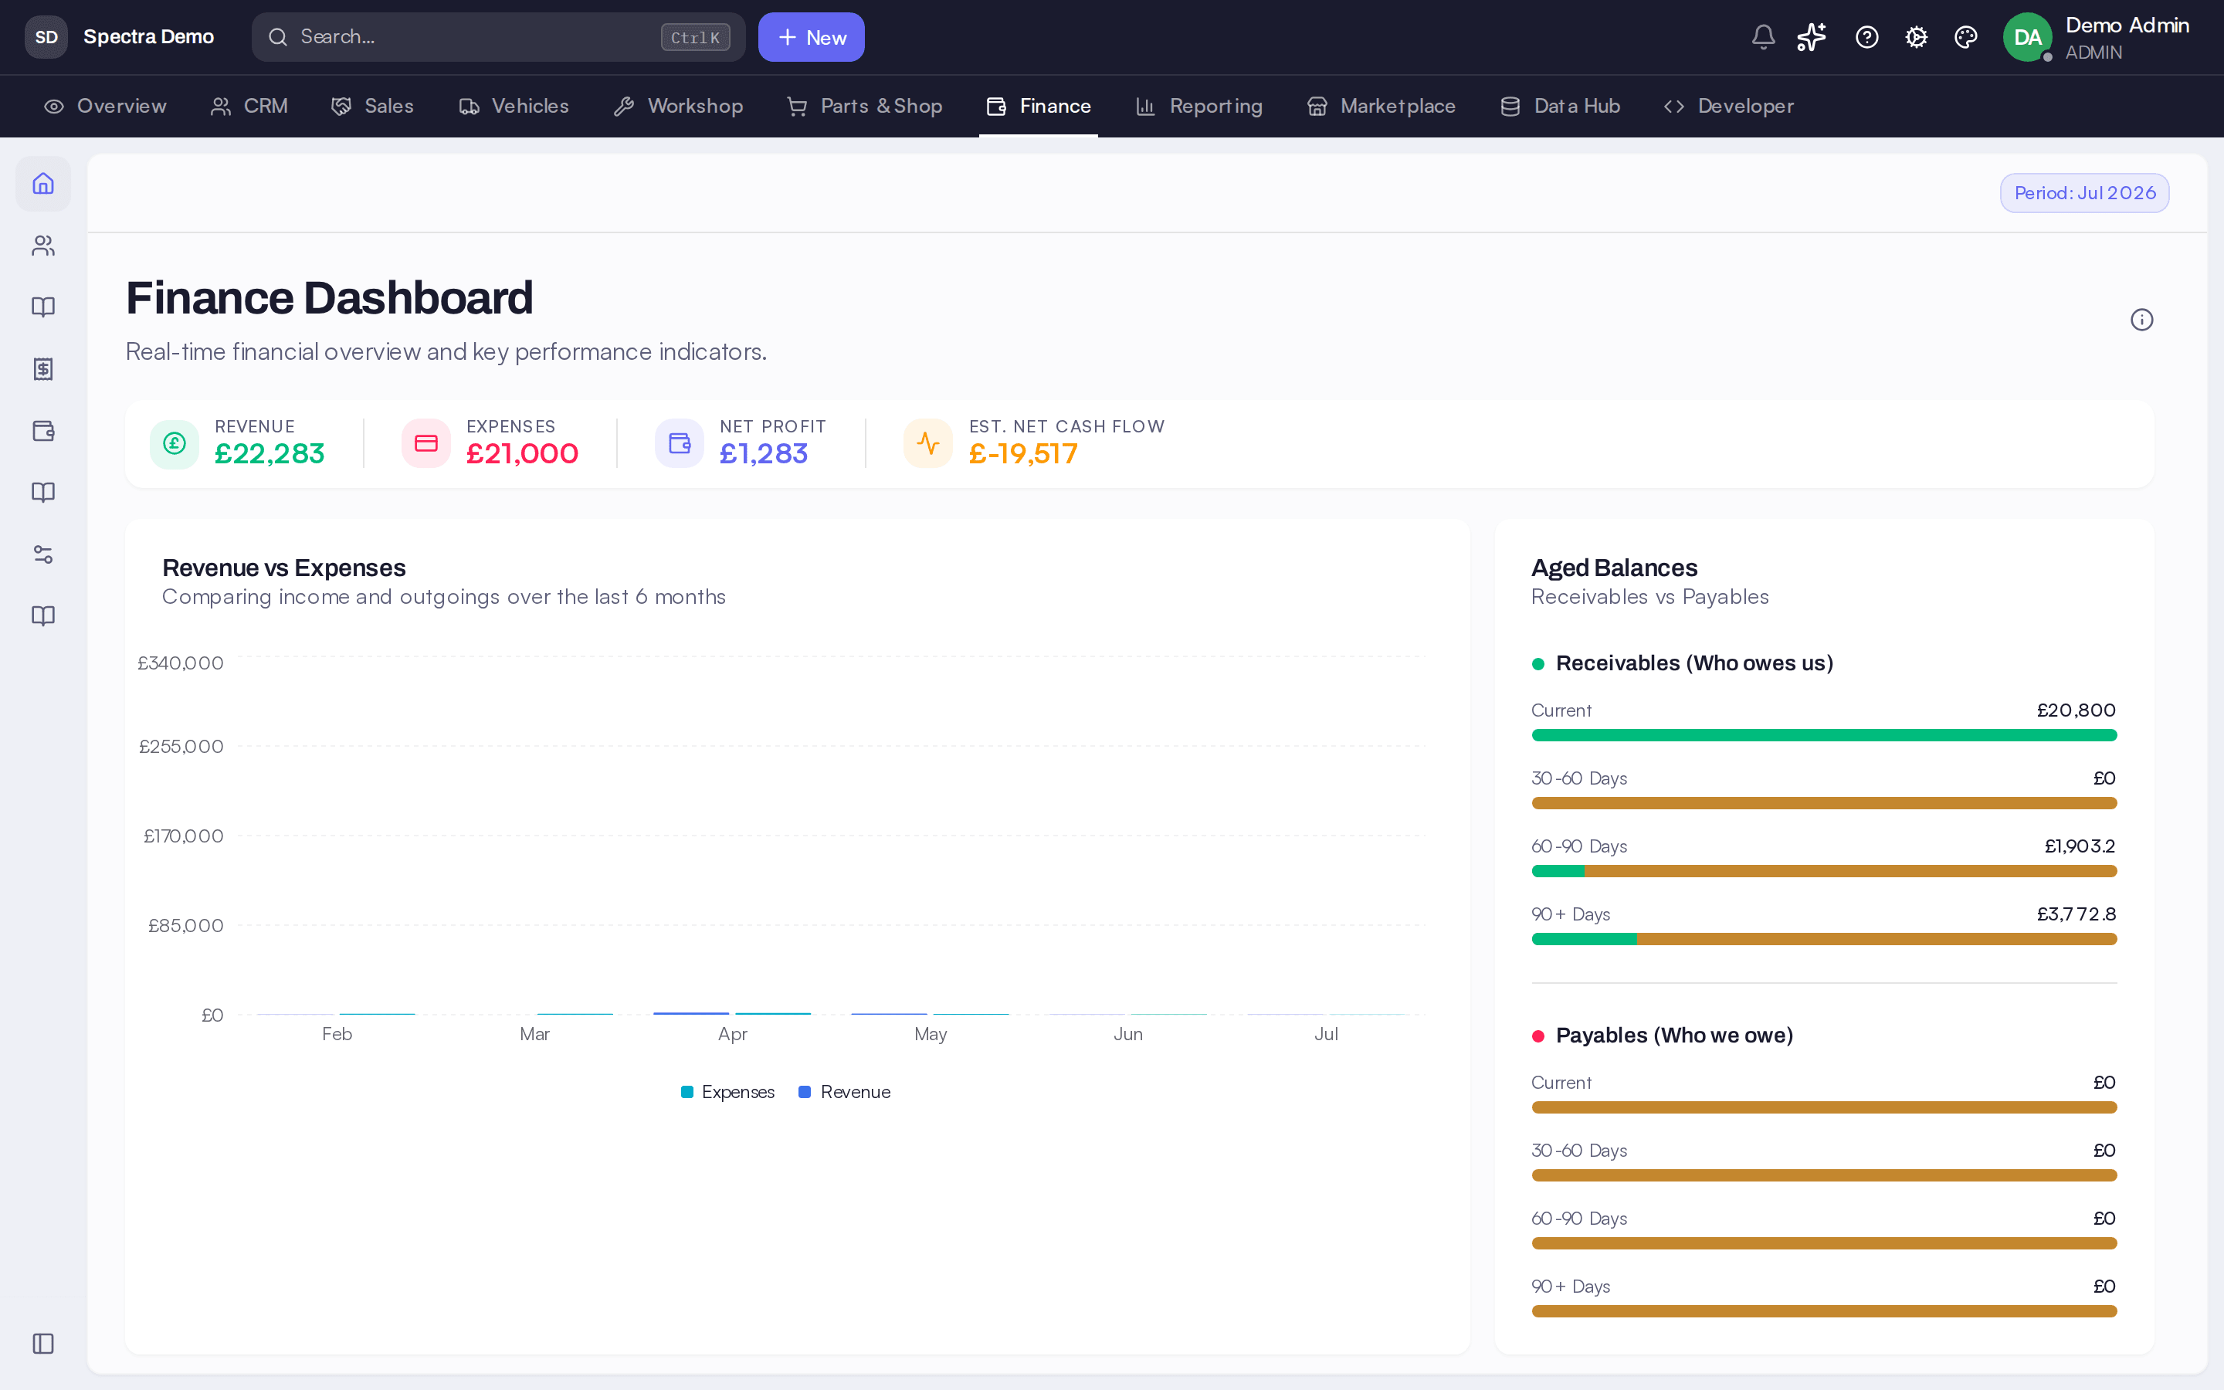This screenshot has height=1390, width=2224.
Task: Focus the Search input field
Action: 498,37
